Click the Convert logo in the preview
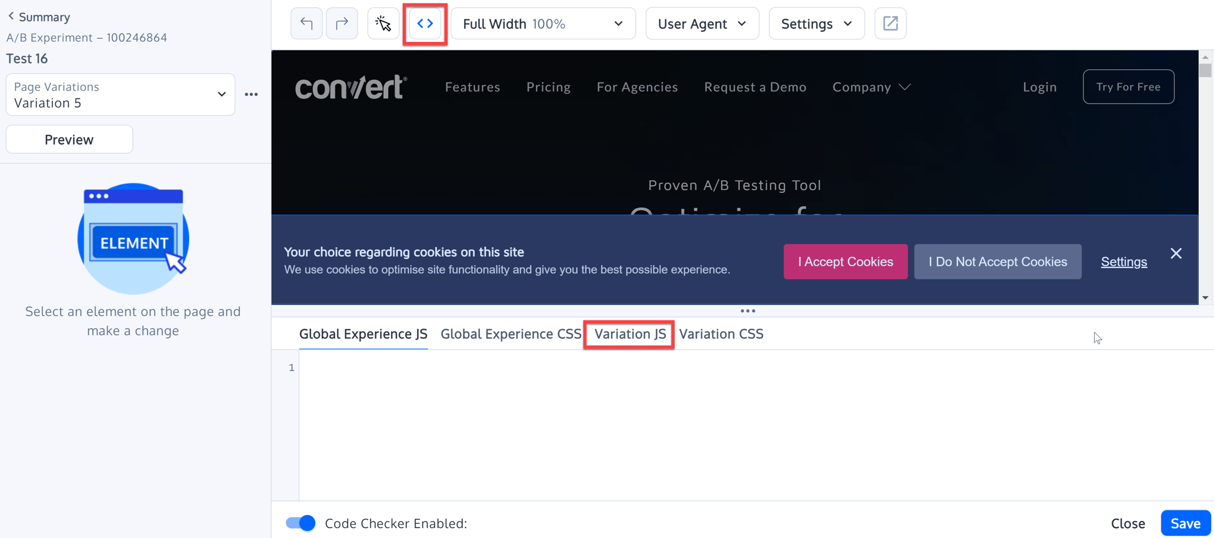This screenshot has height=538, width=1214. [351, 86]
